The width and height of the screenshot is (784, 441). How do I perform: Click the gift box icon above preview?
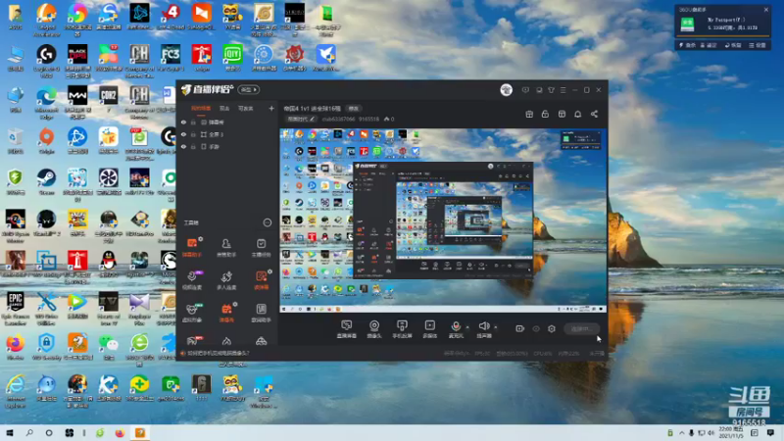tap(529, 114)
